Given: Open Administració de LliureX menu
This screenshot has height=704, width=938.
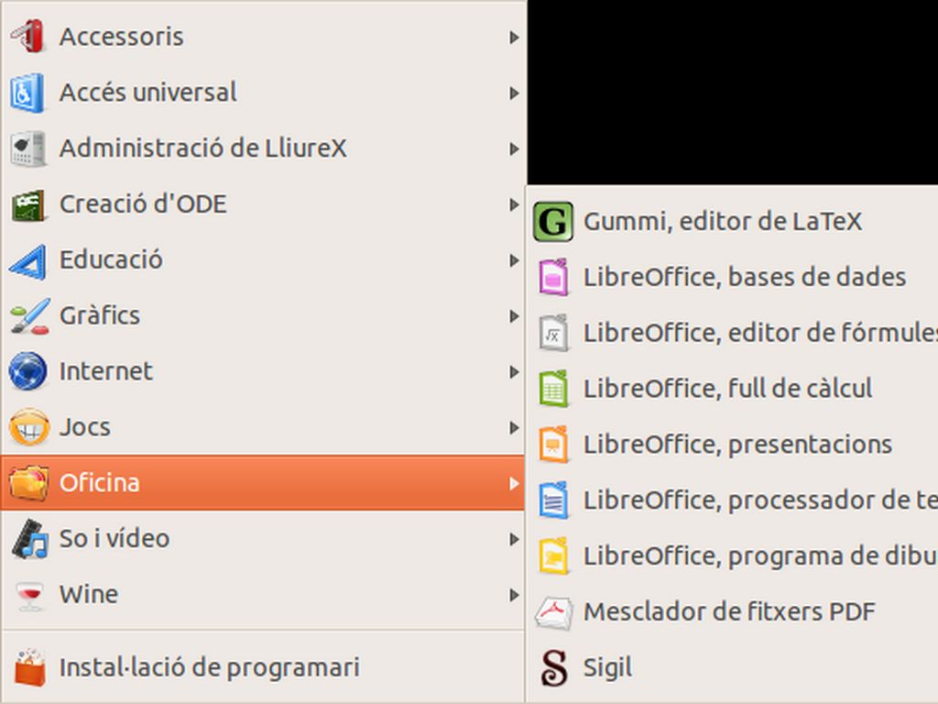Looking at the screenshot, I should [x=202, y=148].
